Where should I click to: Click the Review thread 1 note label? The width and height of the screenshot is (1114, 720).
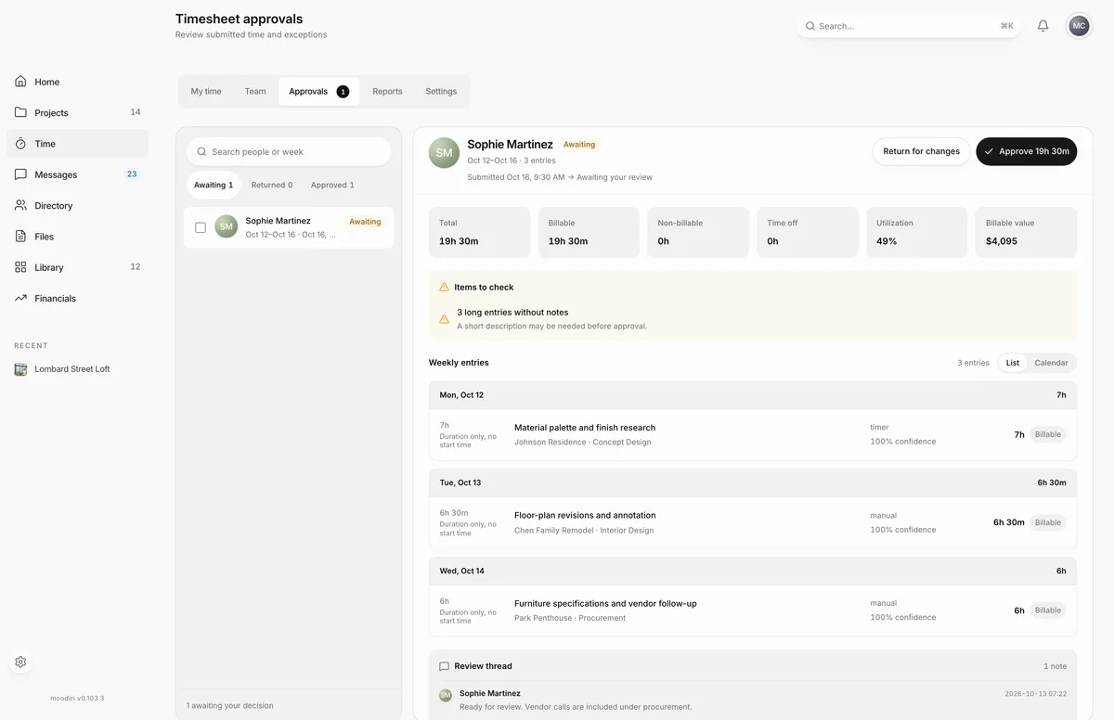(x=1056, y=666)
